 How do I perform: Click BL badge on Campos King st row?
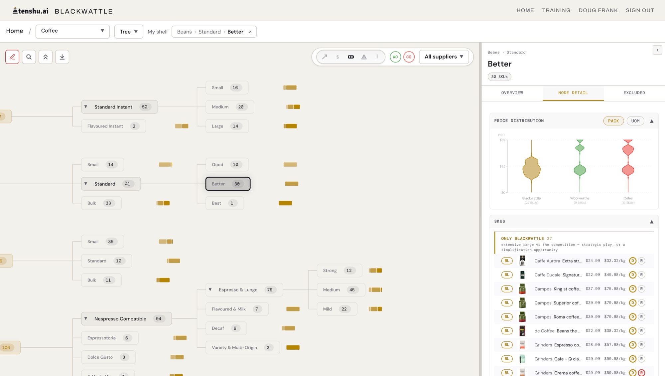[x=507, y=289]
